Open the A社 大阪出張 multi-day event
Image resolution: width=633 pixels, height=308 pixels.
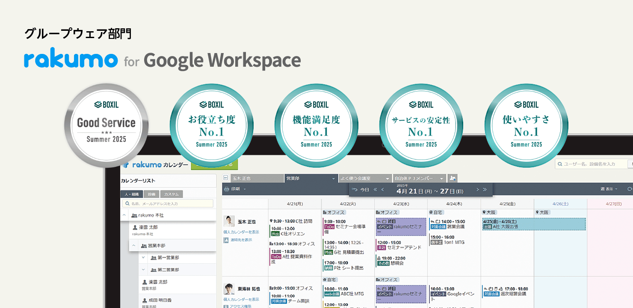534,224
